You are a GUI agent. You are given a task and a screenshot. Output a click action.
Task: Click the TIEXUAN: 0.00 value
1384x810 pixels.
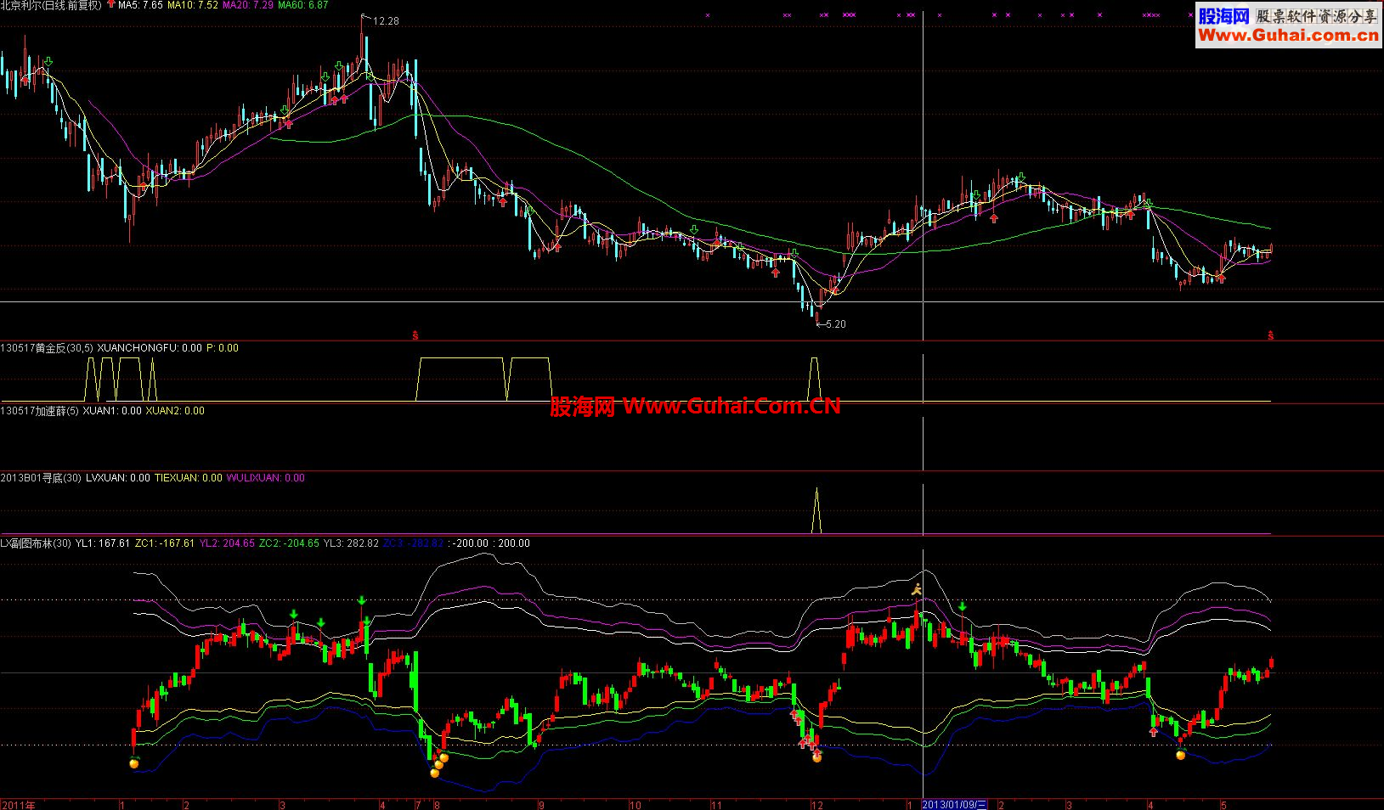(x=188, y=478)
